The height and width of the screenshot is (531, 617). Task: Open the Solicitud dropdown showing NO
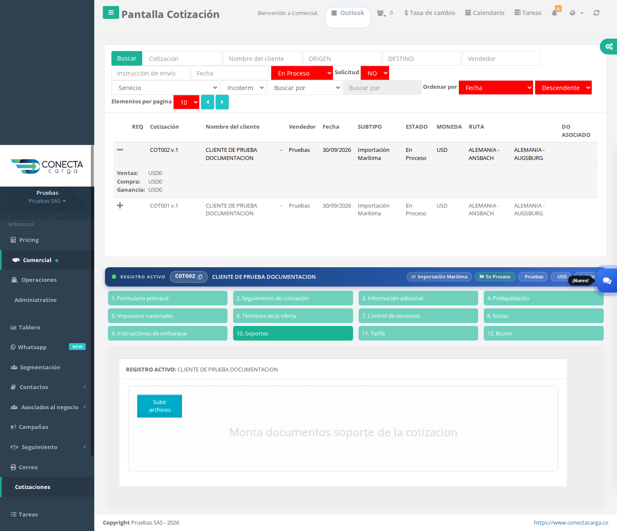point(375,73)
